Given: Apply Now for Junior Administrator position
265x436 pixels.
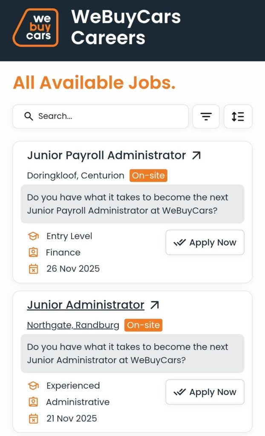Looking at the screenshot, I should (205, 392).
